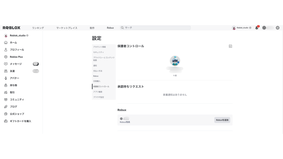Select the 定期購入 settings tab
283x159 pixels.
point(104,81)
